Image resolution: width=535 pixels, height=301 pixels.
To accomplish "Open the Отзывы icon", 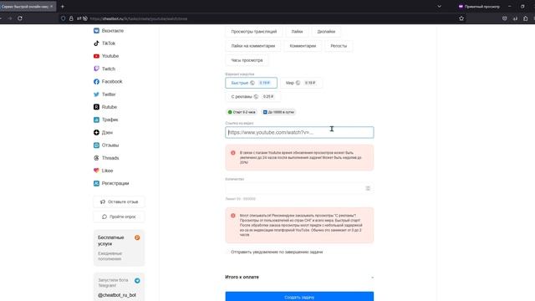I will pos(96,145).
